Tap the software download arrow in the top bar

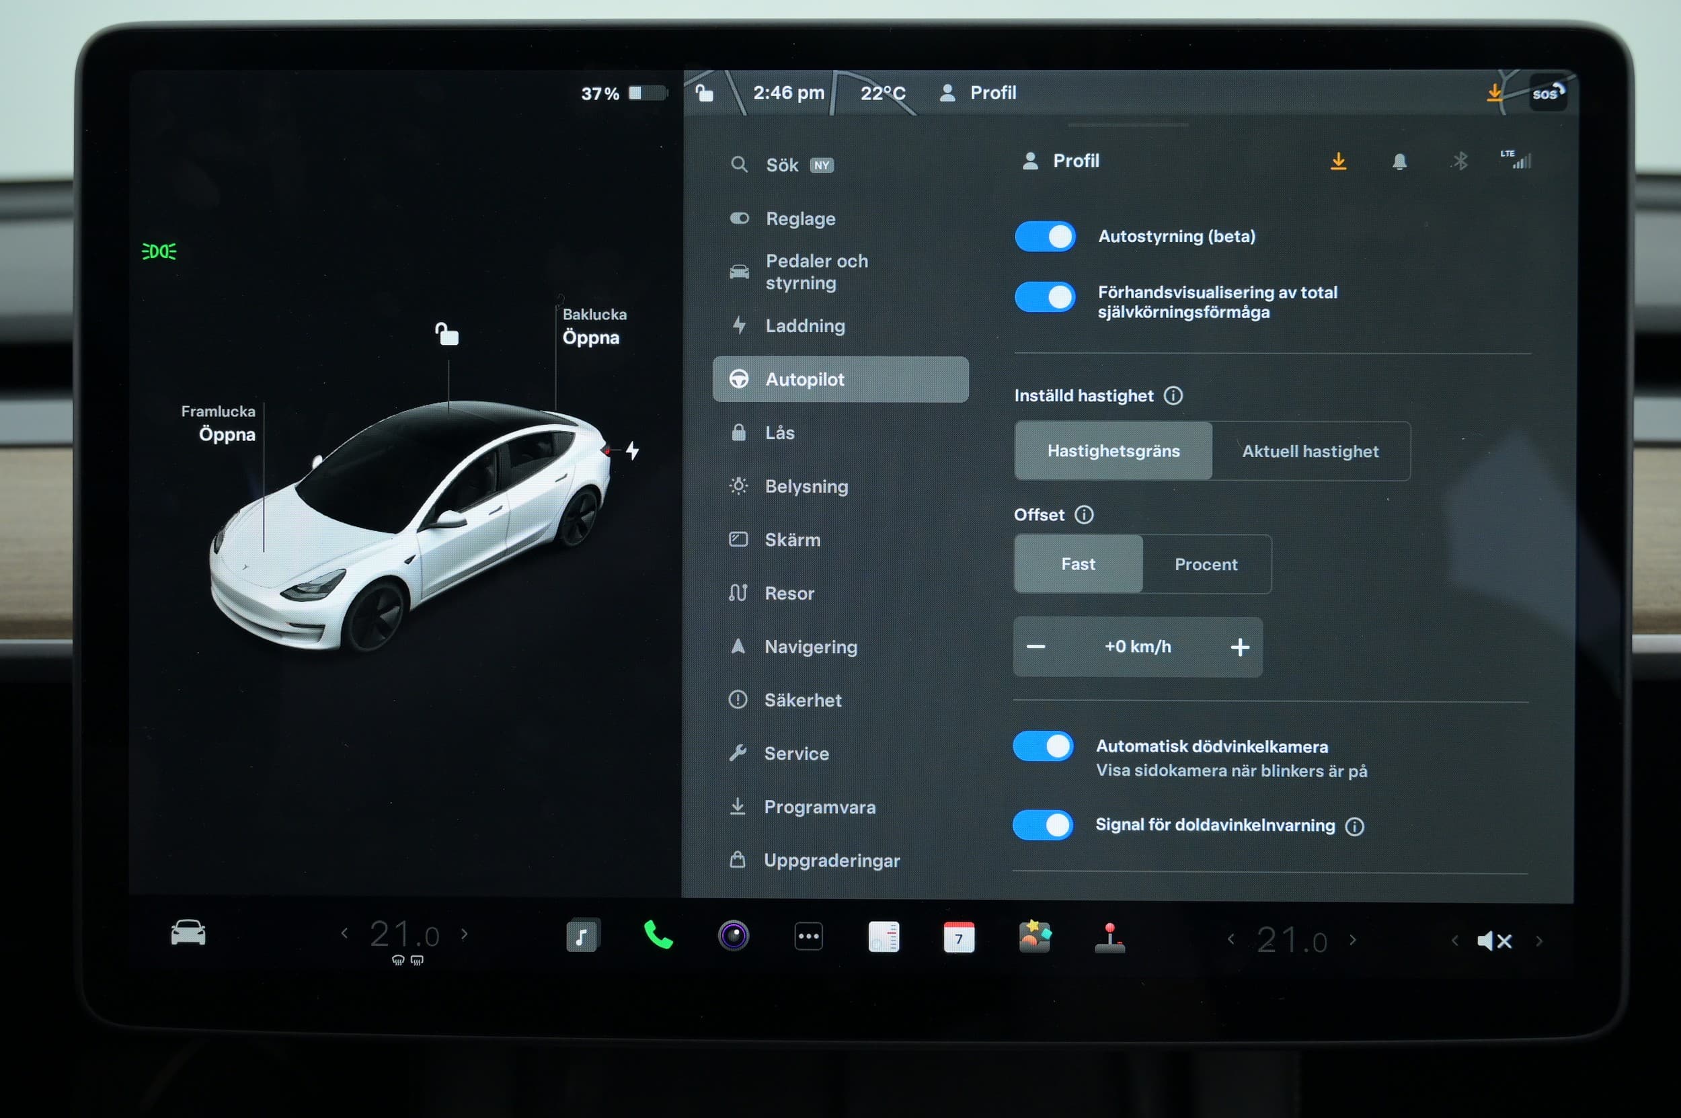click(x=1493, y=93)
